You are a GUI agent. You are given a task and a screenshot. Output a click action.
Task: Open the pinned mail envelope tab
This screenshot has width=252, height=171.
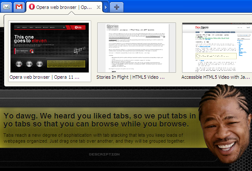tap(6, 7)
